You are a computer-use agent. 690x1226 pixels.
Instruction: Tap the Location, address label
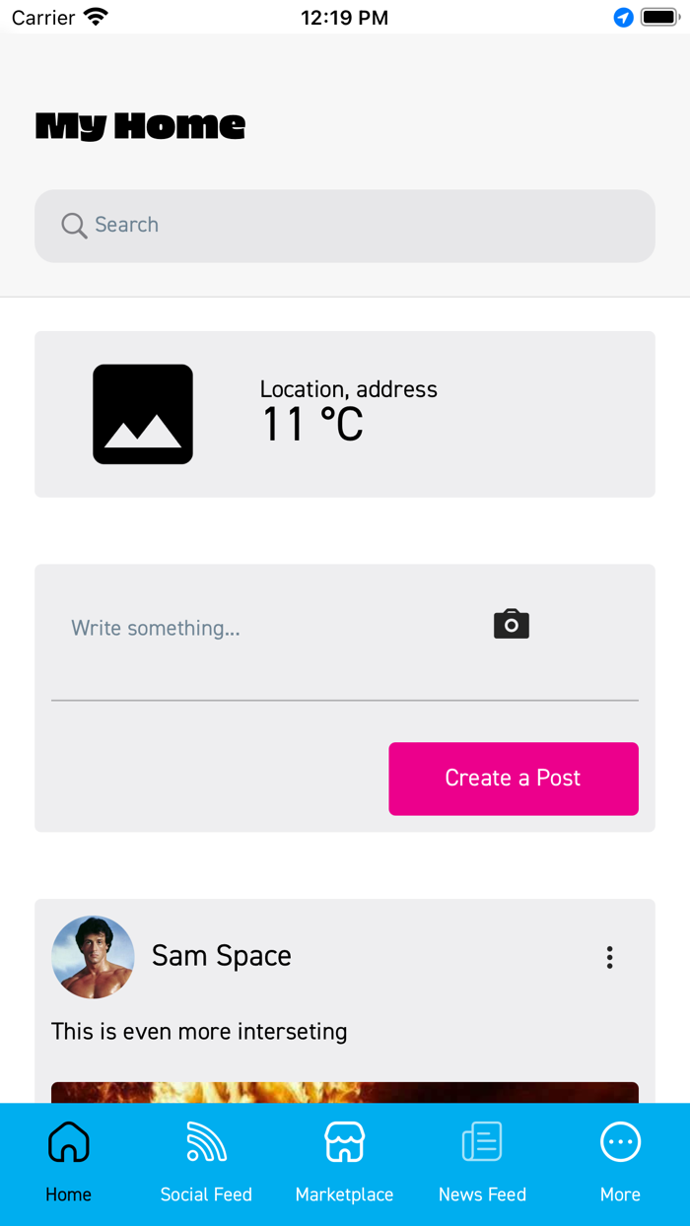349,389
